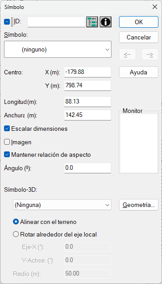
Task: Close the Símbolo dialog with the X
Action: point(155,7)
